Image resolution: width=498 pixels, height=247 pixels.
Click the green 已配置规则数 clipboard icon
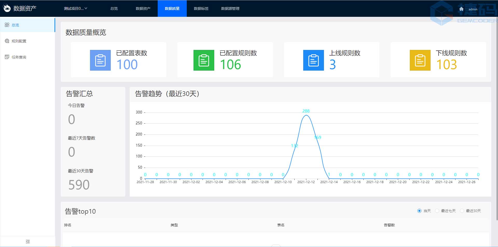click(204, 60)
